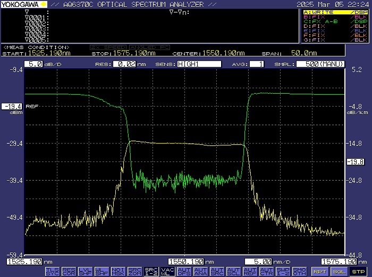Click the AUT CTR indicator
The width and height of the screenshot is (372, 277).
(x=267, y=271)
